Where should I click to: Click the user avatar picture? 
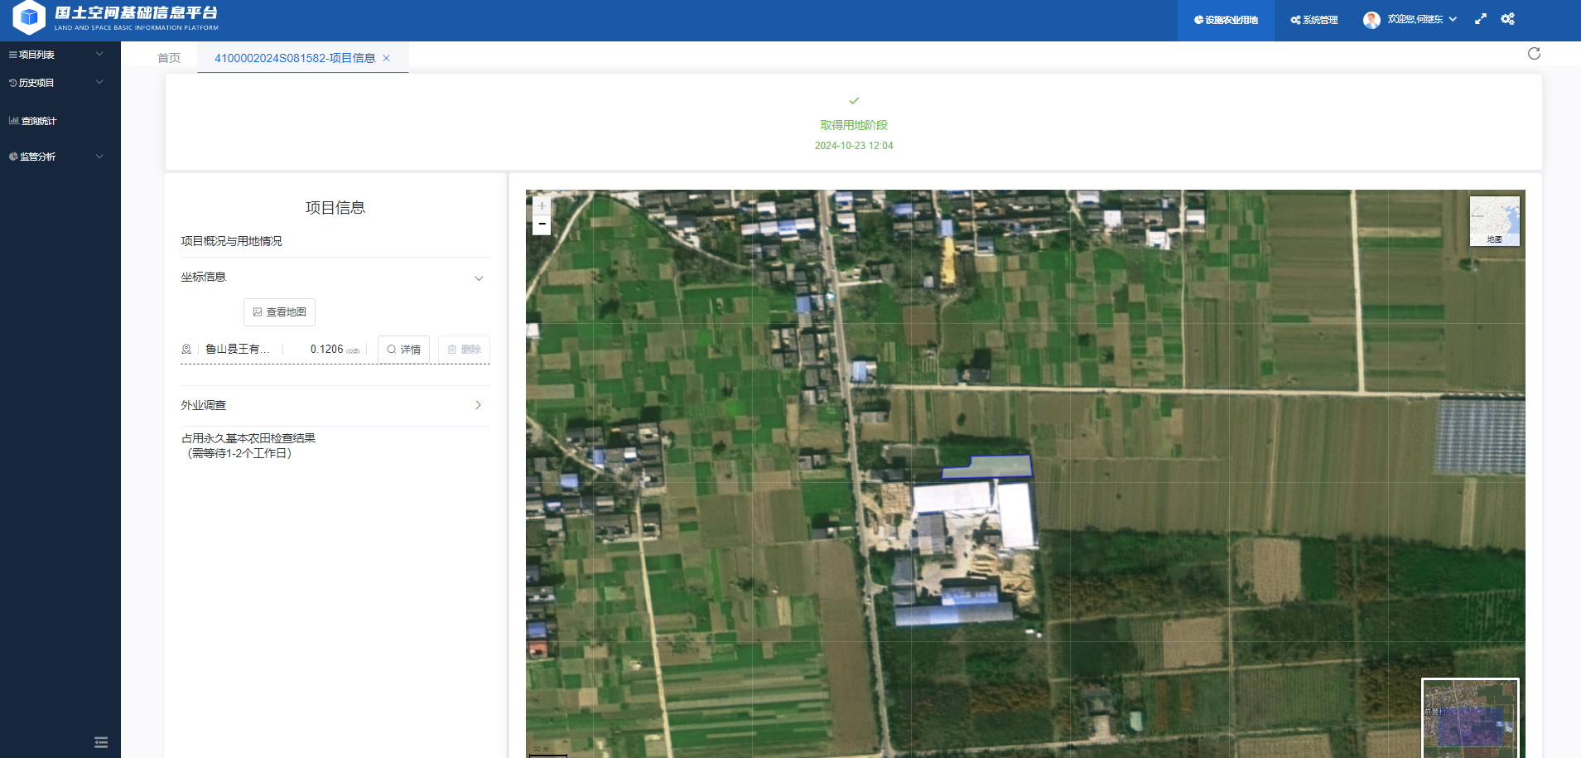[x=1371, y=20]
